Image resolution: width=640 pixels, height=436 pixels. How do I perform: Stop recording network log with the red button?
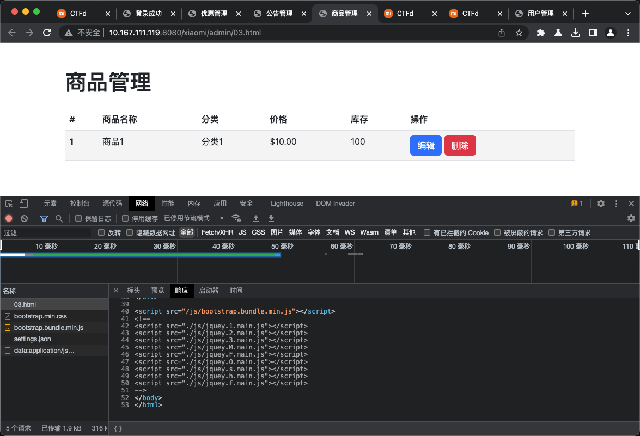point(9,218)
